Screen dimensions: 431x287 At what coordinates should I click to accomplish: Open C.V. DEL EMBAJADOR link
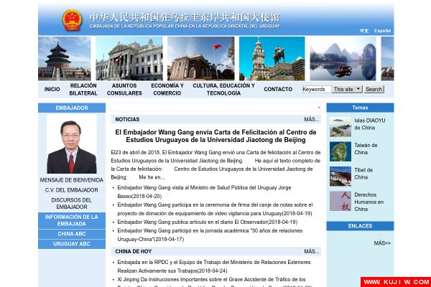71,190
